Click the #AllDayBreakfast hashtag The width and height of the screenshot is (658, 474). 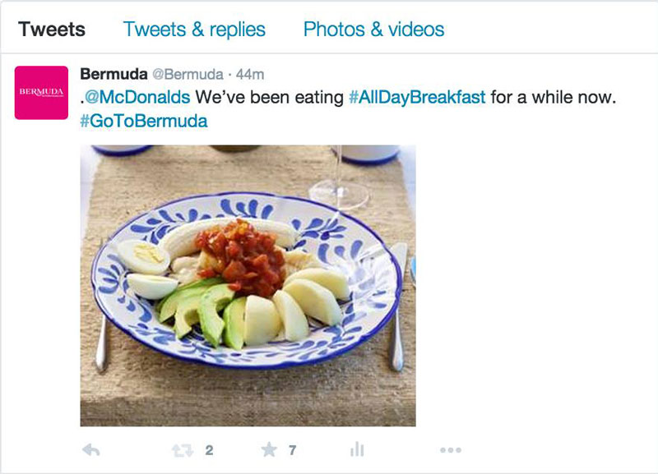point(417,97)
